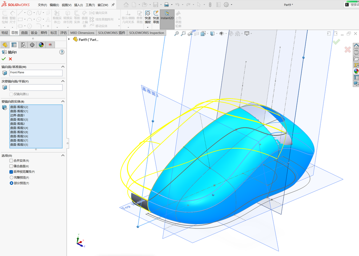The height and width of the screenshot is (256, 359).
Task: Collapse 次要镜向面/平面 section
Action: click(63, 81)
